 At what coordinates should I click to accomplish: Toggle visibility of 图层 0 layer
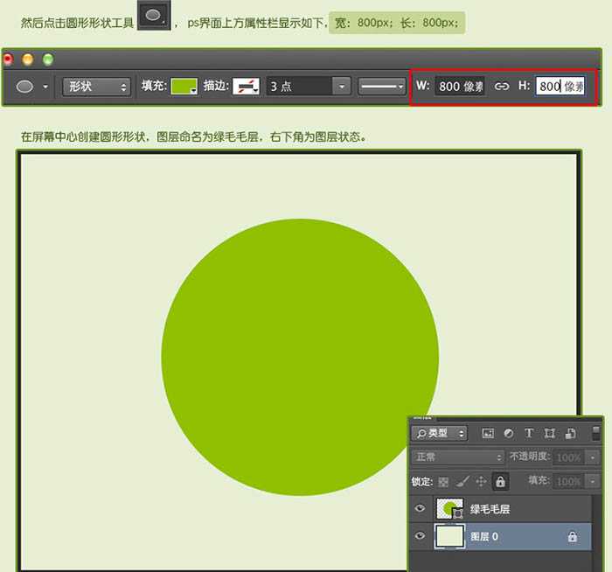(421, 536)
